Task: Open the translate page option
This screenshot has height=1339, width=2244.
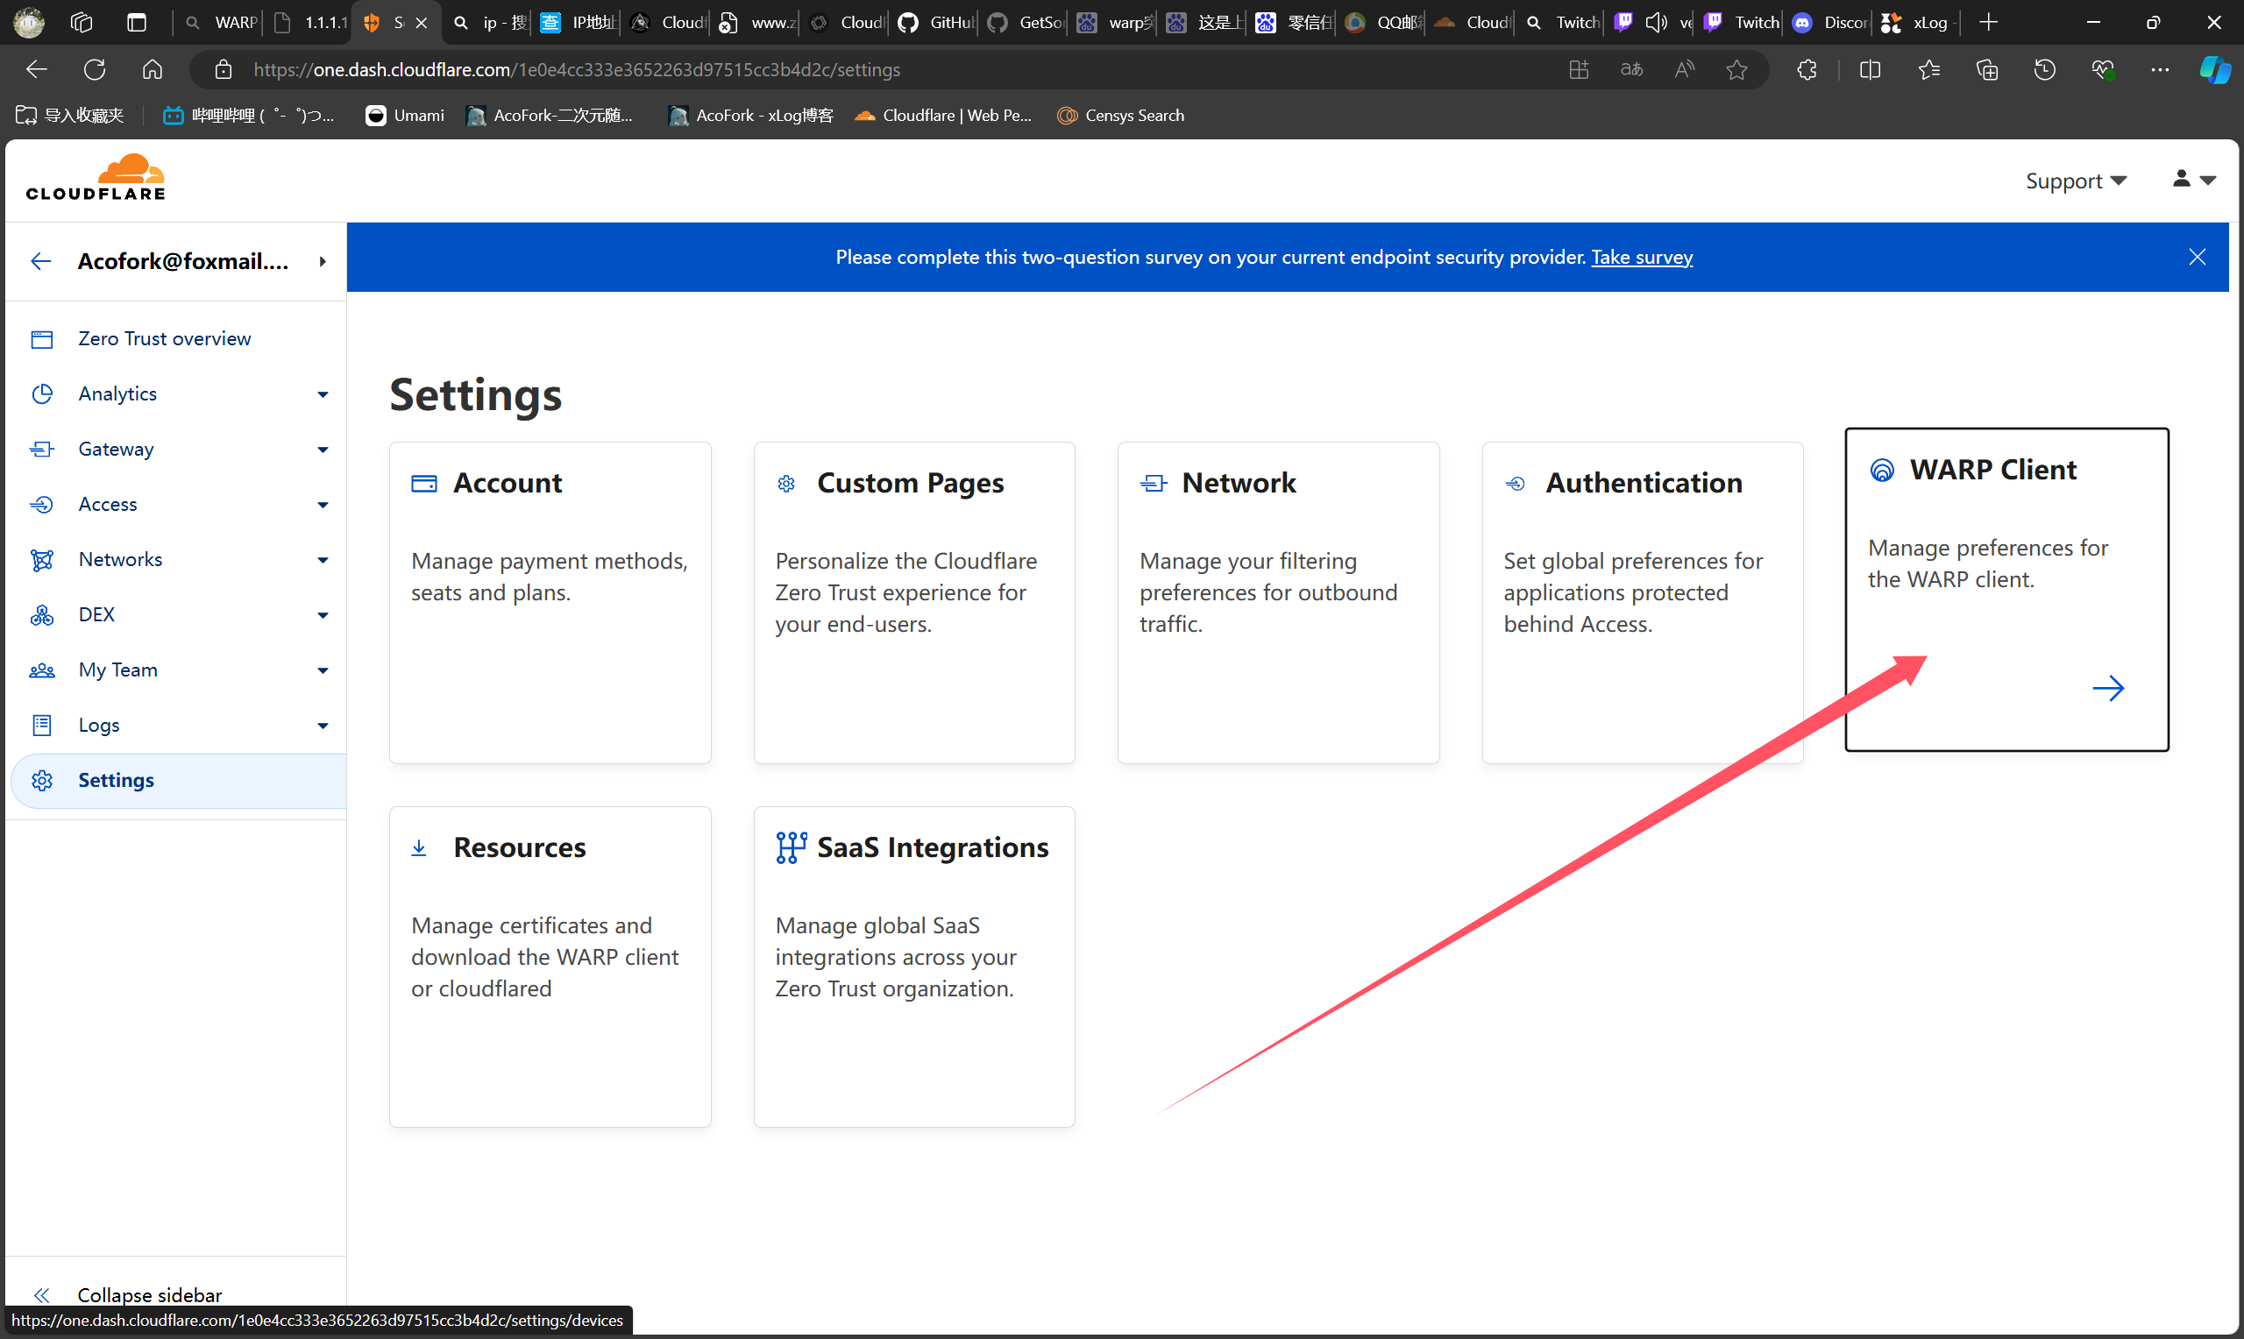Action: tap(1631, 69)
